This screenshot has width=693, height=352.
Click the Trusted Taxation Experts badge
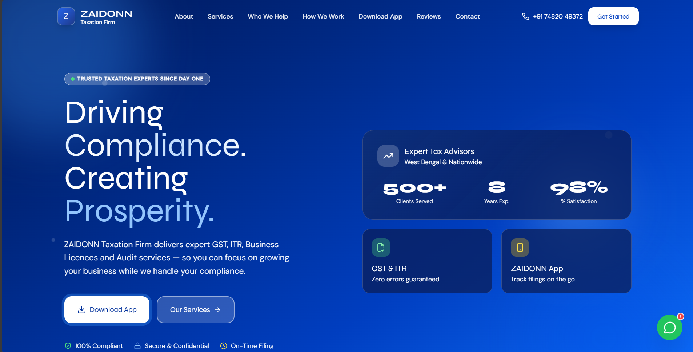tap(137, 79)
